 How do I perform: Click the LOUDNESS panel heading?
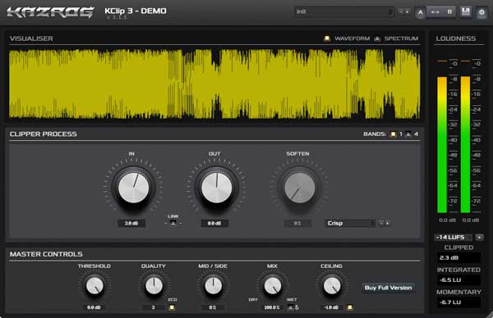(x=455, y=39)
